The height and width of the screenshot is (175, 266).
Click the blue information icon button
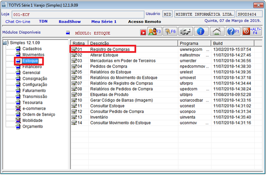pos(201,31)
